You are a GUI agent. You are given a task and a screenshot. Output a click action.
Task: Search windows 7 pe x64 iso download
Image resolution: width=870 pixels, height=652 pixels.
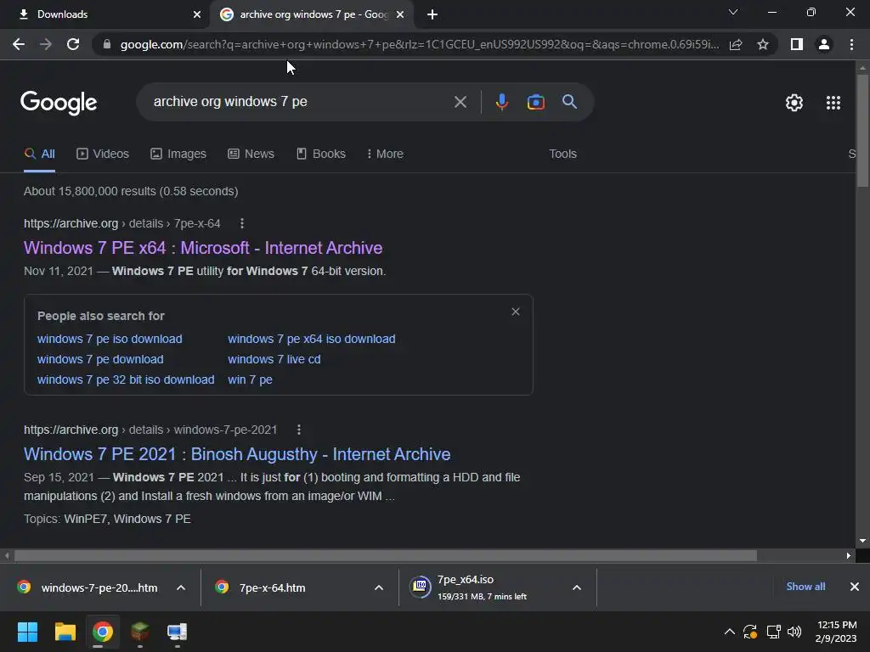[x=311, y=339]
